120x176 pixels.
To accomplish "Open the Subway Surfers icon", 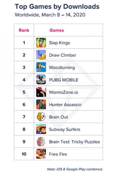I will point(41,129).
